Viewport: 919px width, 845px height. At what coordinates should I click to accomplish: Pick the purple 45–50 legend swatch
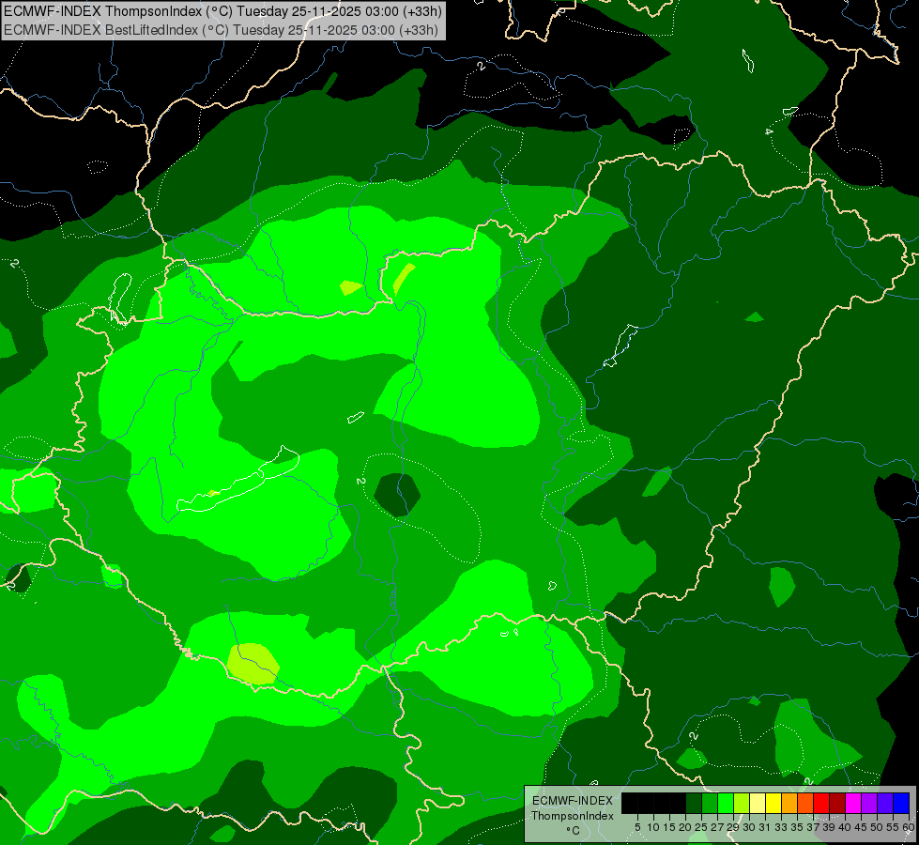(869, 803)
